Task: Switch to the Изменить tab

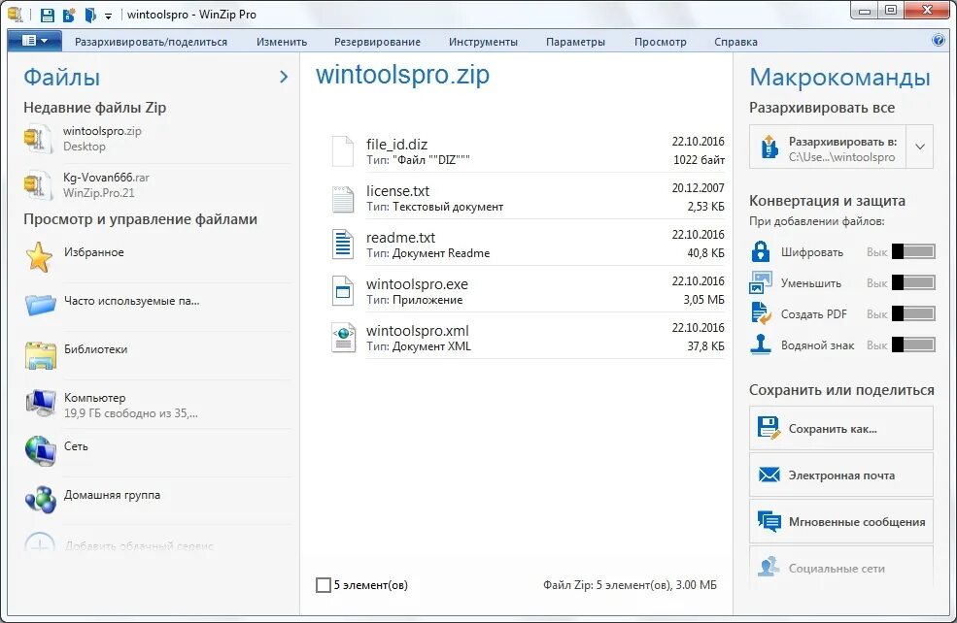Action: 282,42
